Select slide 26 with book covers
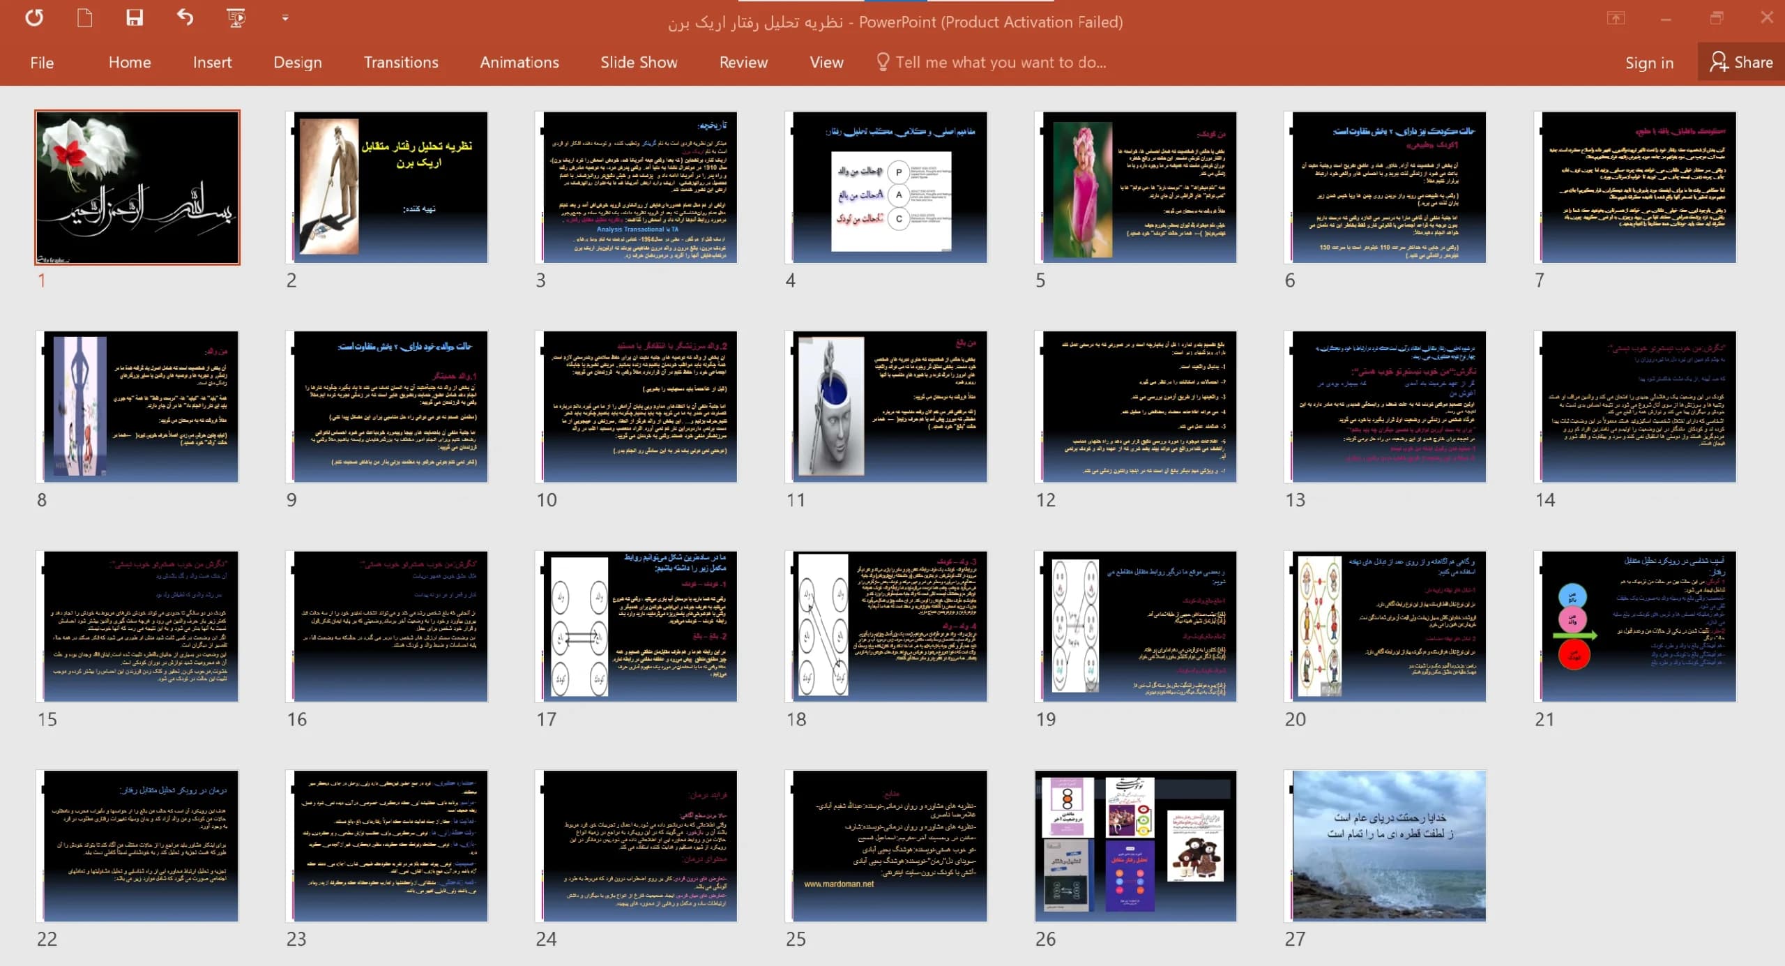 click(1135, 846)
